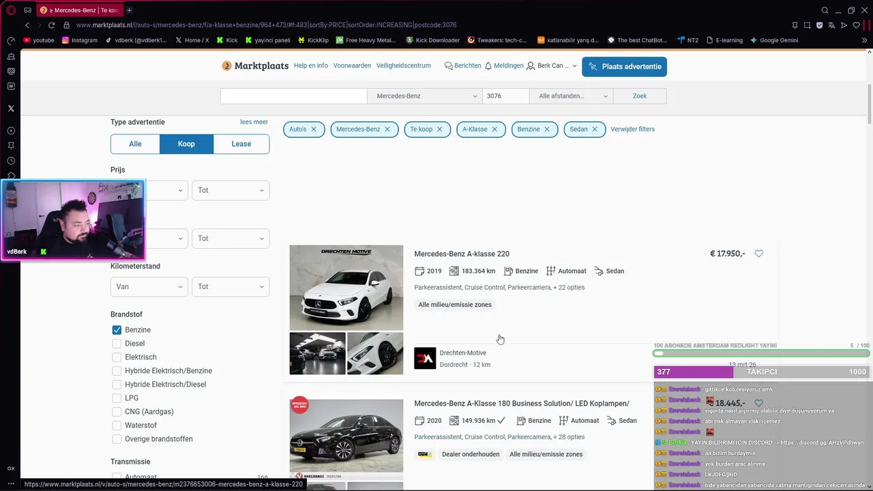Check Hybride Elektrisch/Diesel checkbox
873x491 pixels.
[x=117, y=385]
